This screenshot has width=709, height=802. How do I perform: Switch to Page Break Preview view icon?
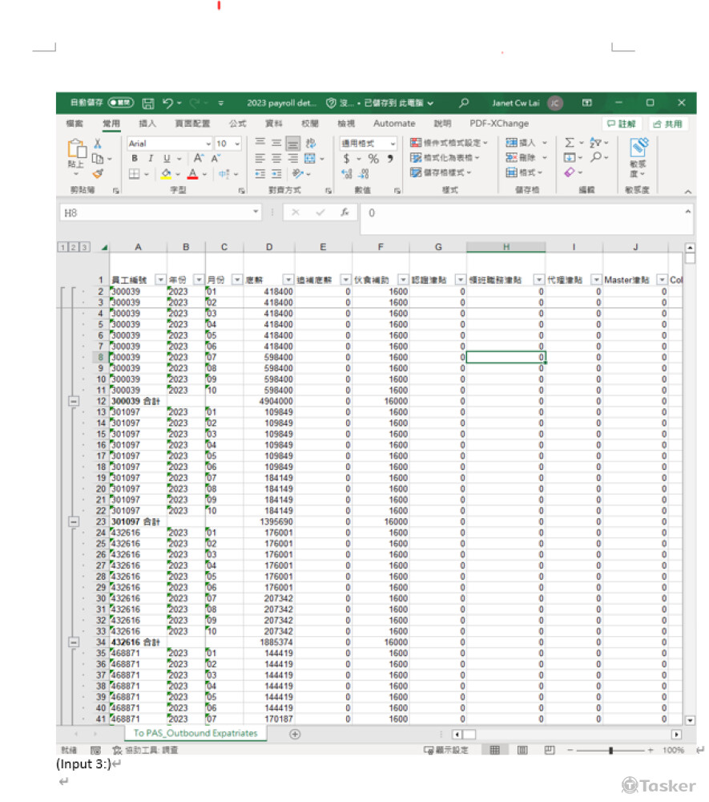[x=550, y=750]
